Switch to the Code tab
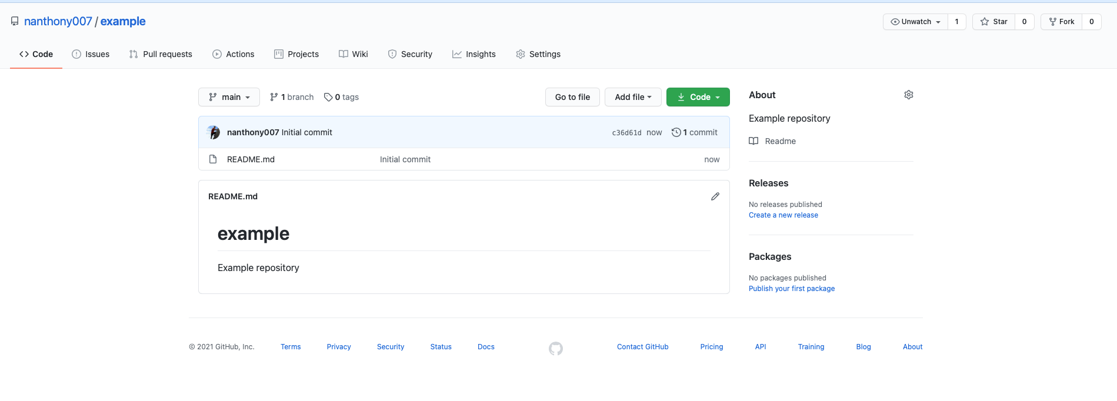 tap(36, 54)
